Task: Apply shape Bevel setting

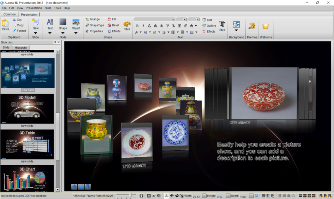Action: click(113, 25)
